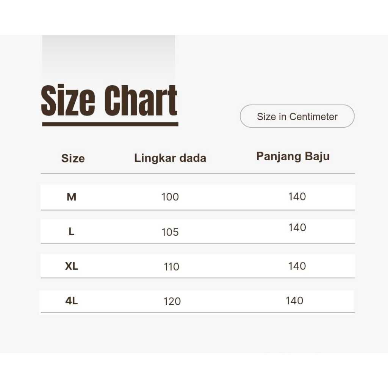Screen dimensions: 388x388
Task: Click the "Size in Centimeter" pill button
Action: coord(297,116)
